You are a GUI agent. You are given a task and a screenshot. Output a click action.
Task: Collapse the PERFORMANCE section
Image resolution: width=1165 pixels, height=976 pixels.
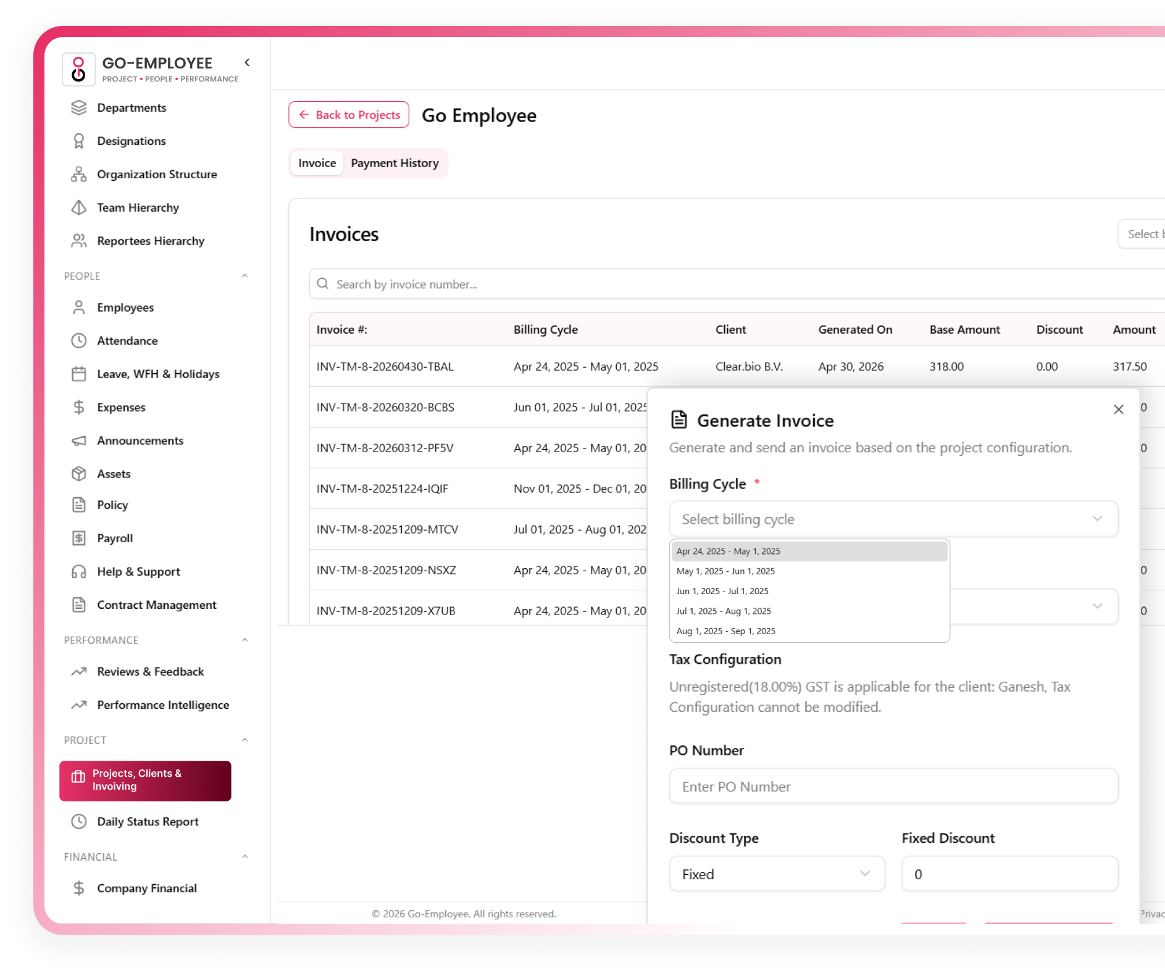245,640
